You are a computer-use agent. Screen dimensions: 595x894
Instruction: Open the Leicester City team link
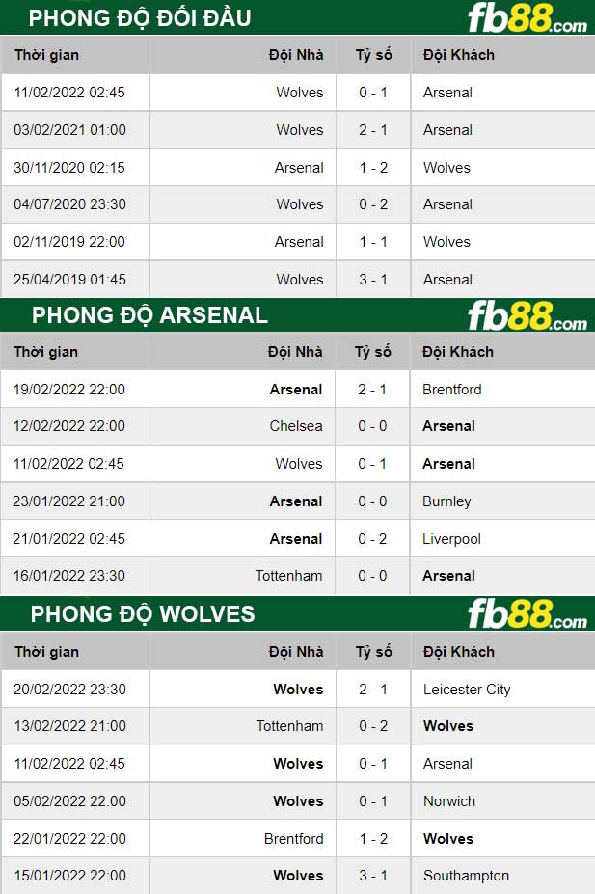pos(467,690)
